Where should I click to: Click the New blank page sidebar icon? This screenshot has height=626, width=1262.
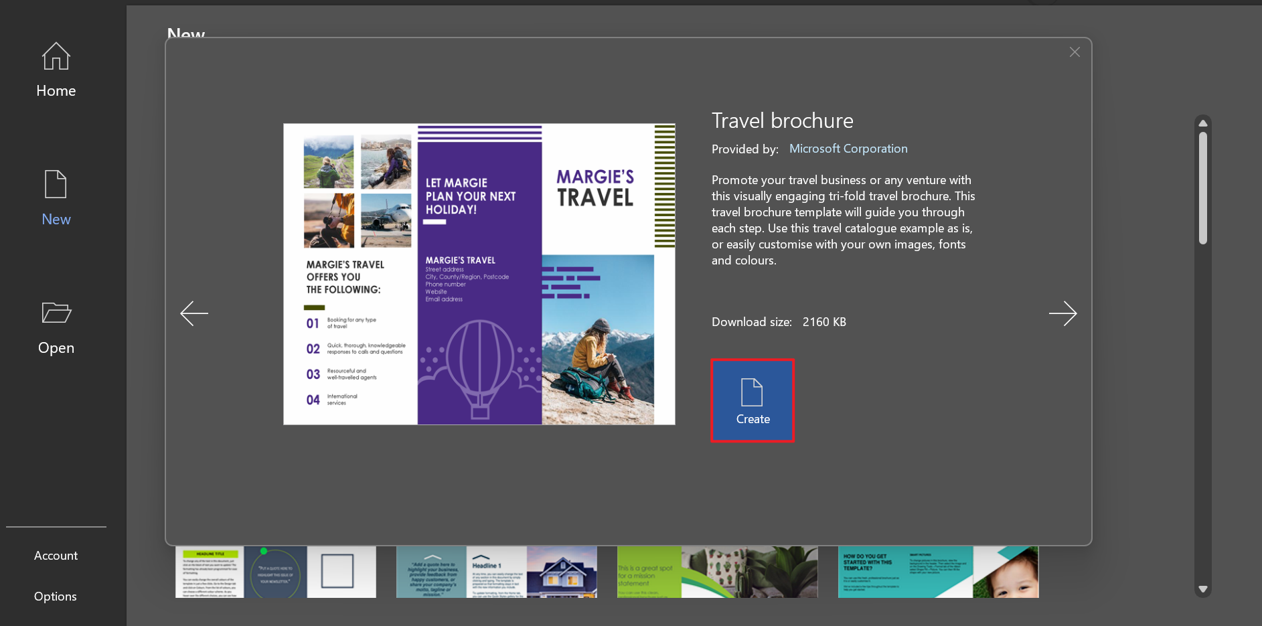pos(56,184)
